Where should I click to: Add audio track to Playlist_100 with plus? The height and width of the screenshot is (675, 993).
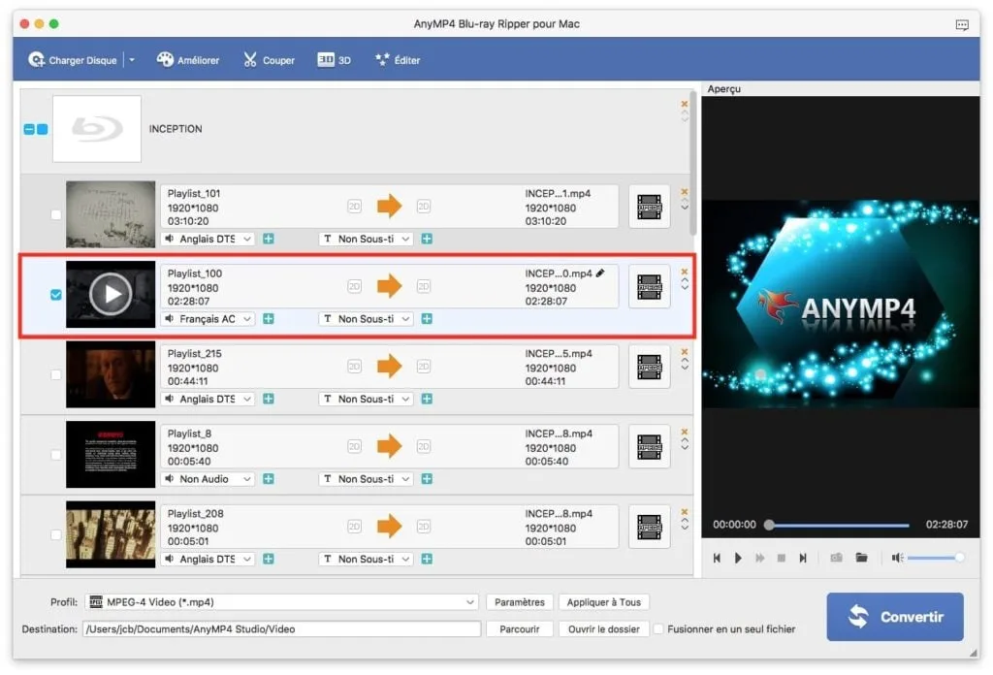pyautogui.click(x=269, y=318)
